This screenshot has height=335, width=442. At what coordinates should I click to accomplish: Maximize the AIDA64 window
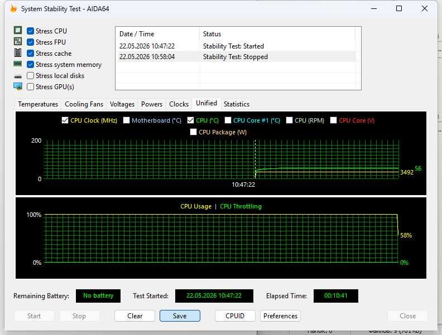coord(399,8)
